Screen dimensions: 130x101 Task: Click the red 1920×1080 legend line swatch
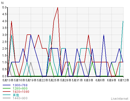pos(7,92)
